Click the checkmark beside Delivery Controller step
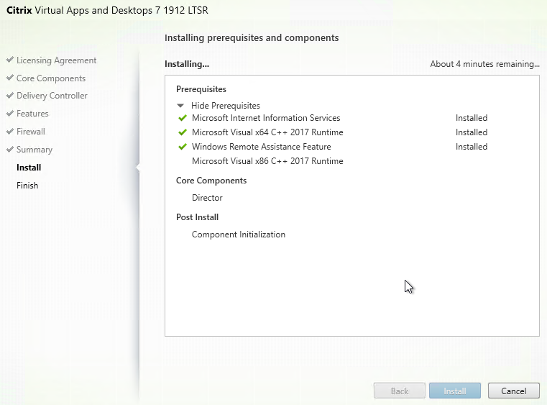Viewport: 547px width, 405px height. pos(9,96)
